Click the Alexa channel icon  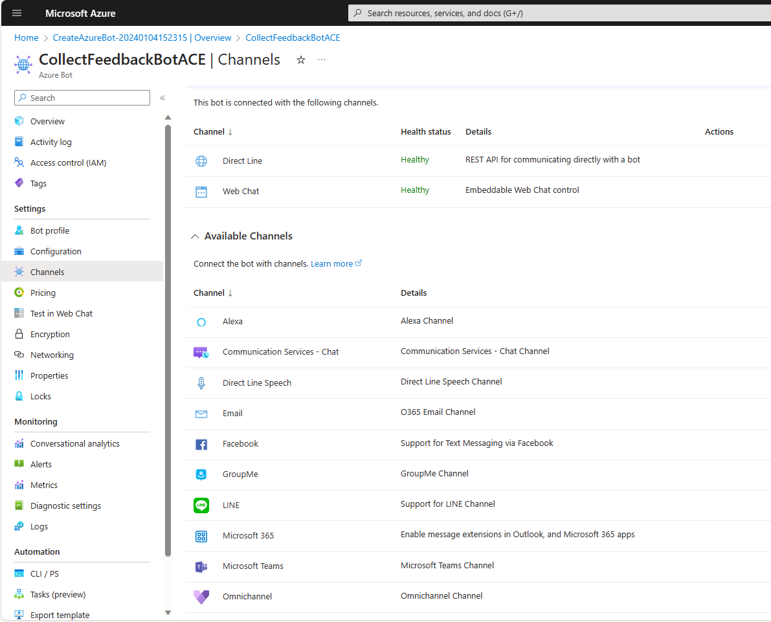[201, 322]
